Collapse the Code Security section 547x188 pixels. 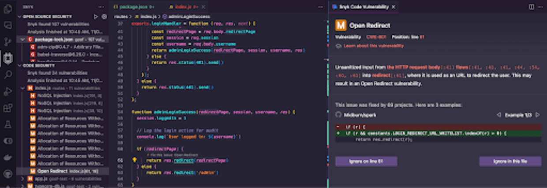(x=19, y=65)
